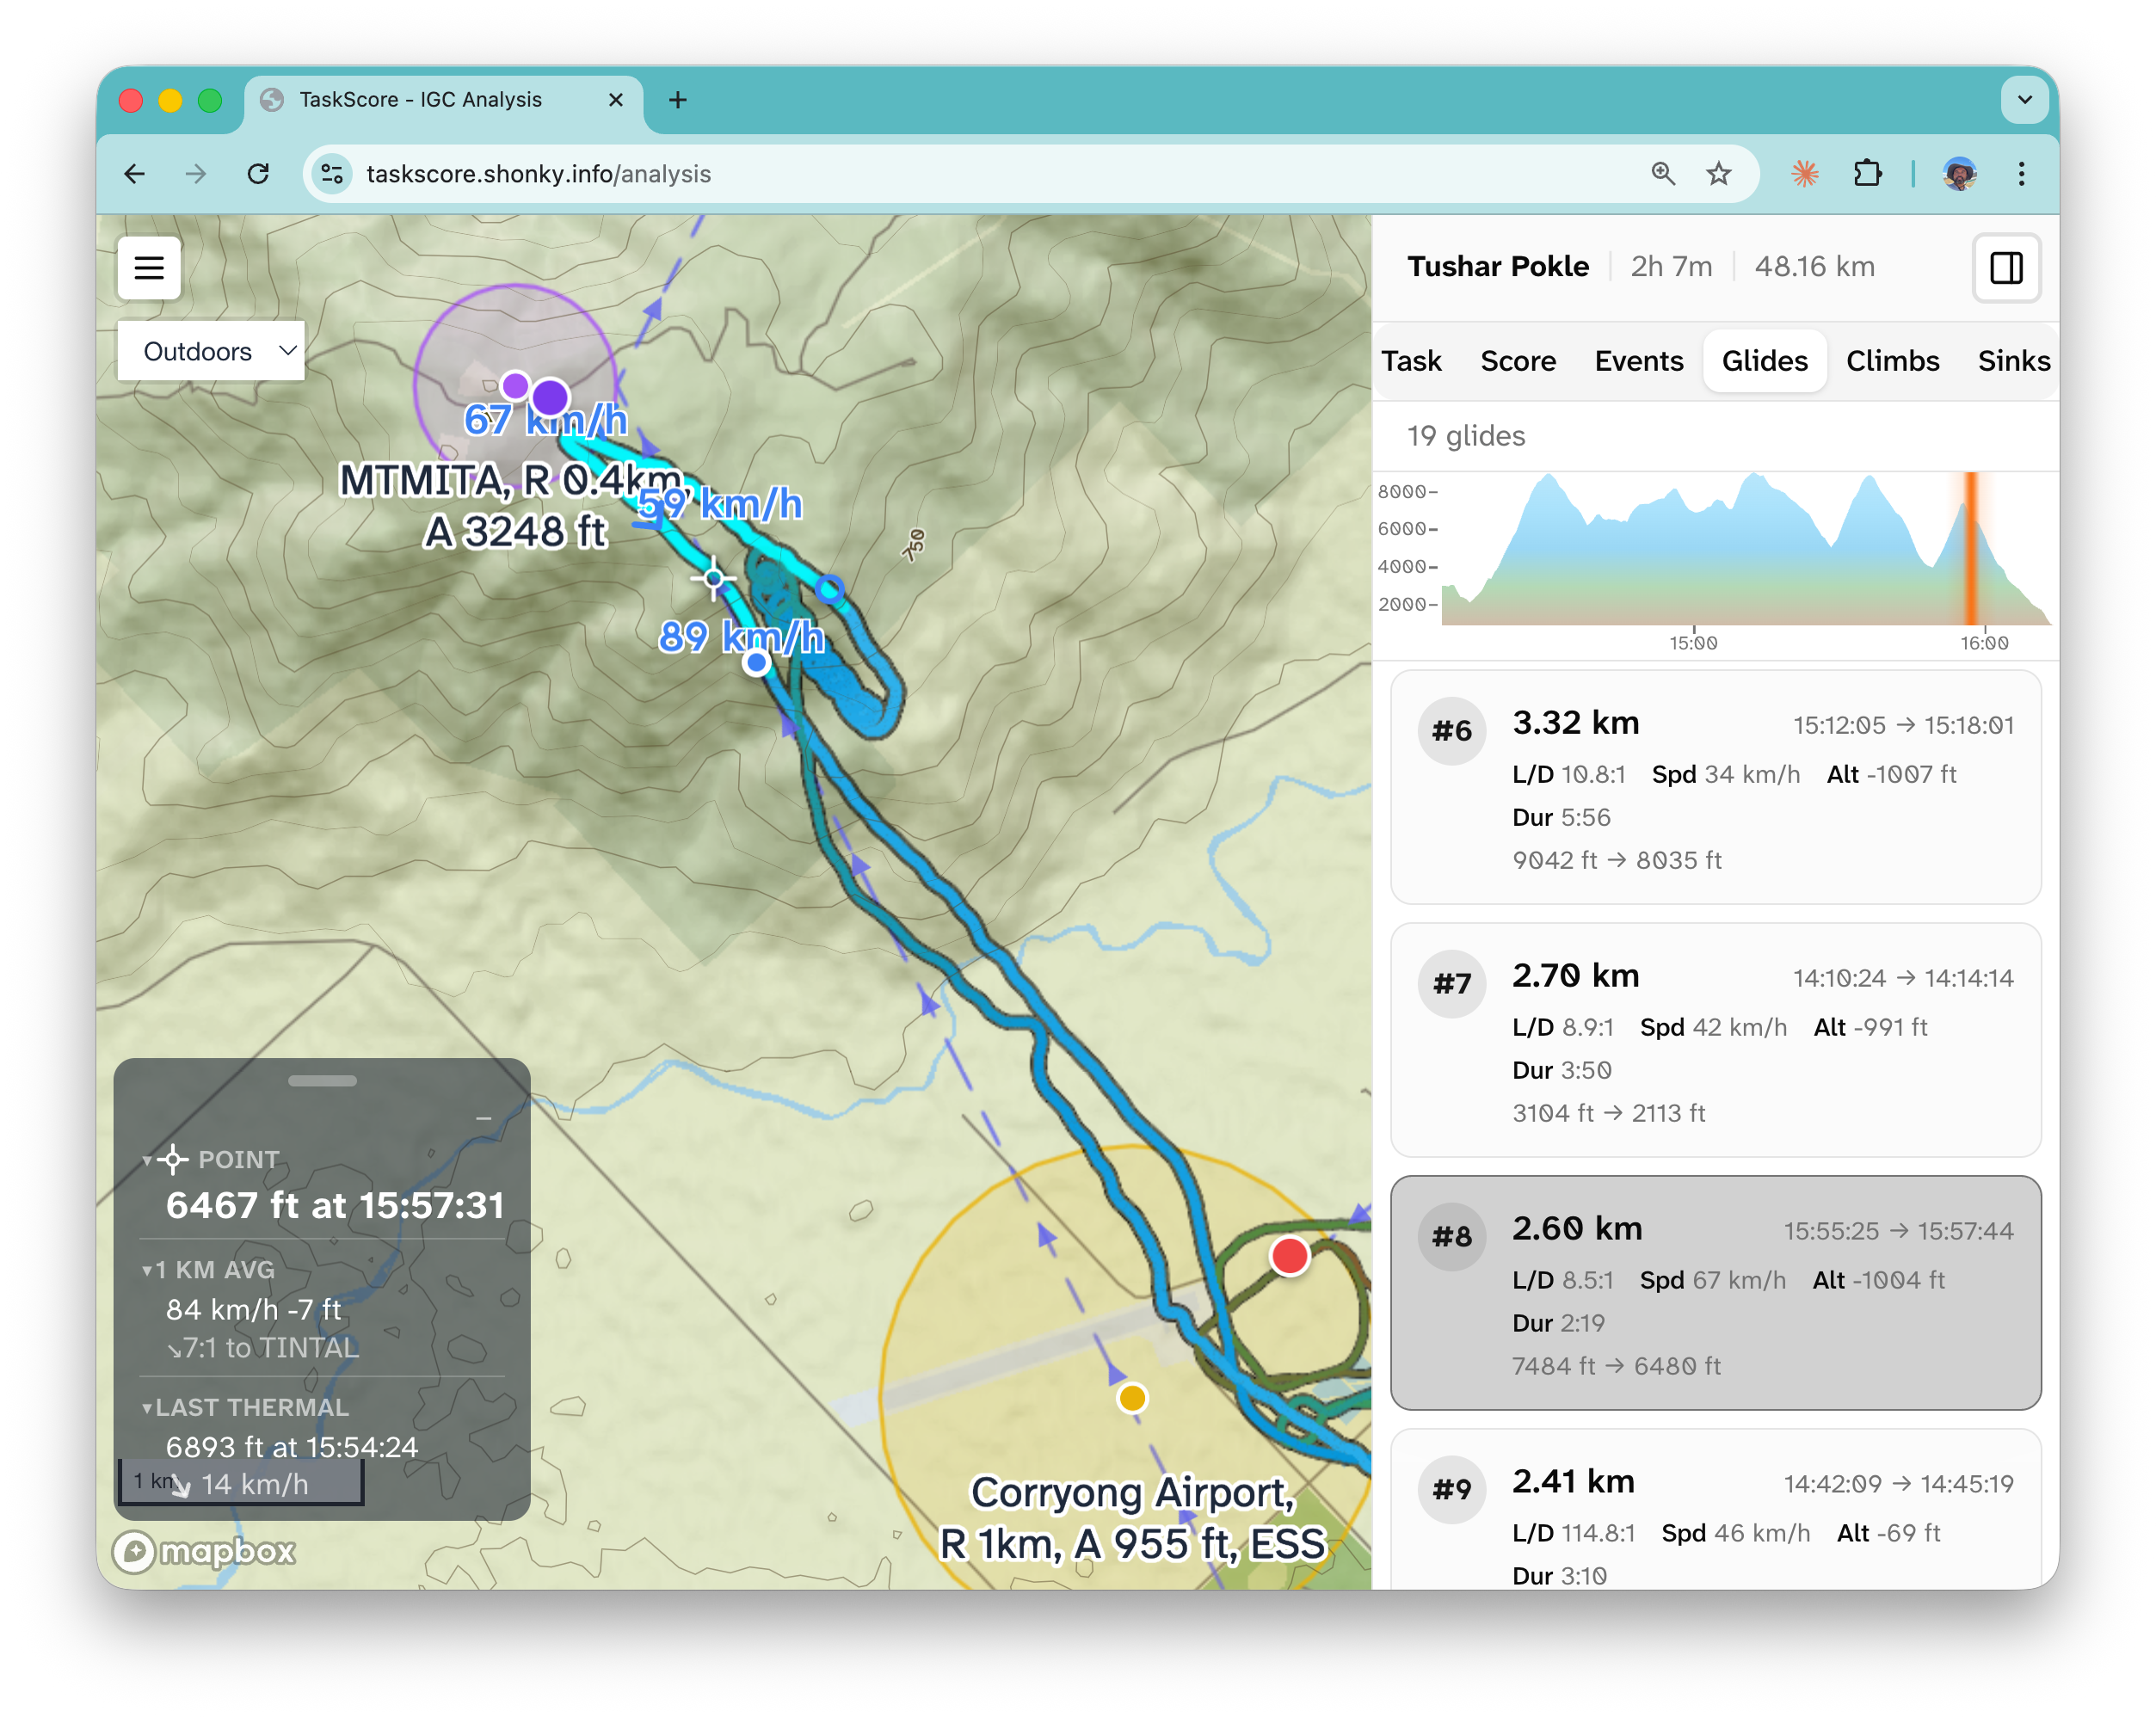Bookmark the page with the star icon
This screenshot has height=1717, width=2156.
(x=1718, y=173)
